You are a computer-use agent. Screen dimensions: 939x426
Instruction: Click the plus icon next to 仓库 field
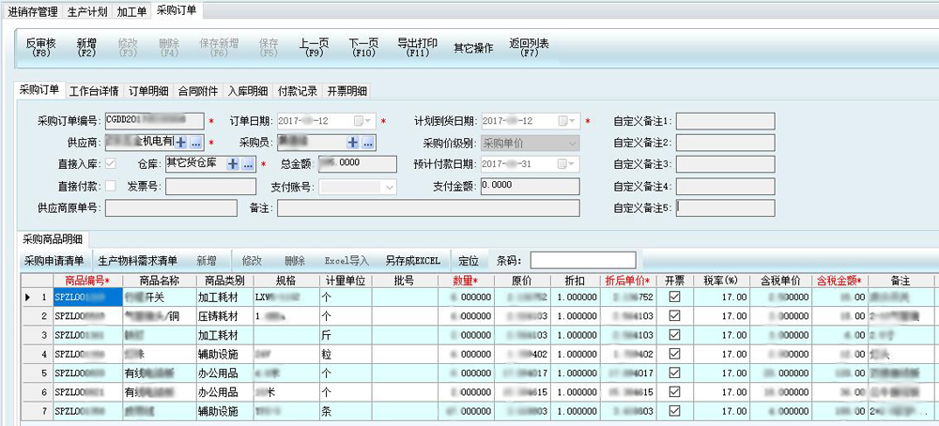(x=233, y=164)
